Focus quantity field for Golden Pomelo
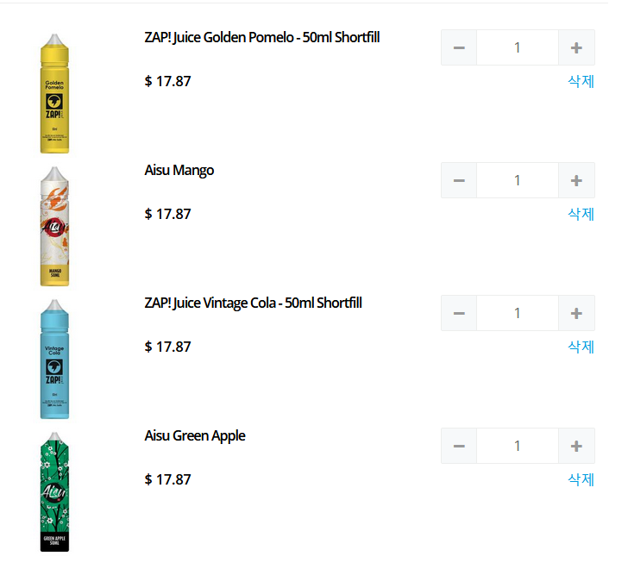The width and height of the screenshot is (628, 563). tap(518, 47)
